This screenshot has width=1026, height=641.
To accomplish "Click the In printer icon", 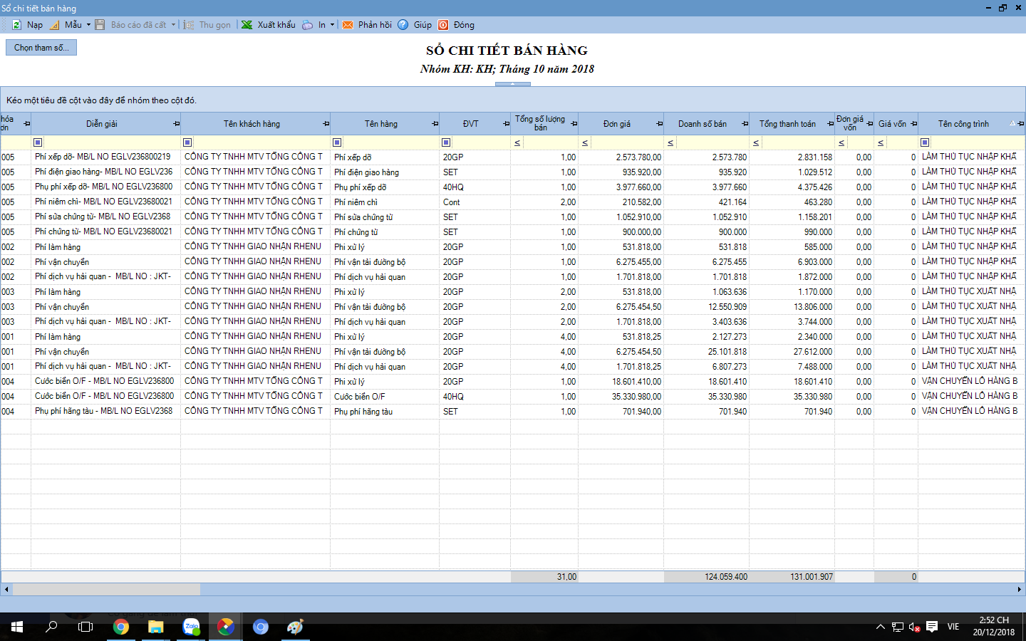I will coord(307,25).
